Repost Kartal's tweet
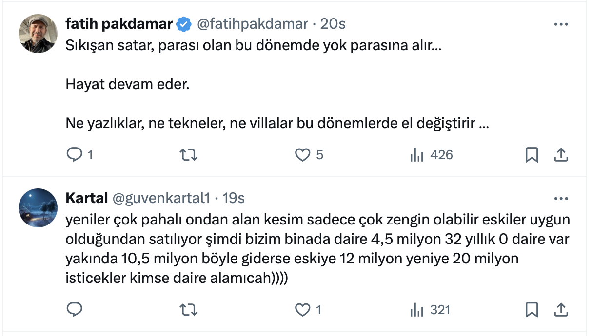The height and width of the screenshot is (336, 592). [x=189, y=309]
